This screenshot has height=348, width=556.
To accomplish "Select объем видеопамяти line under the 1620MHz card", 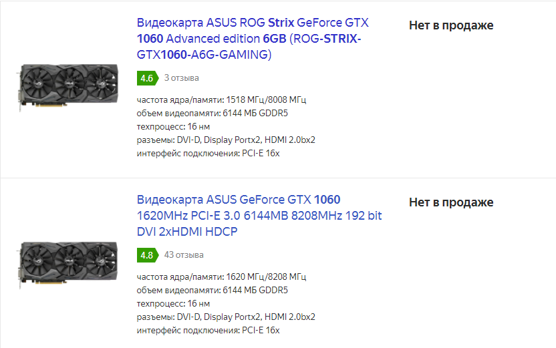I will (x=213, y=291).
